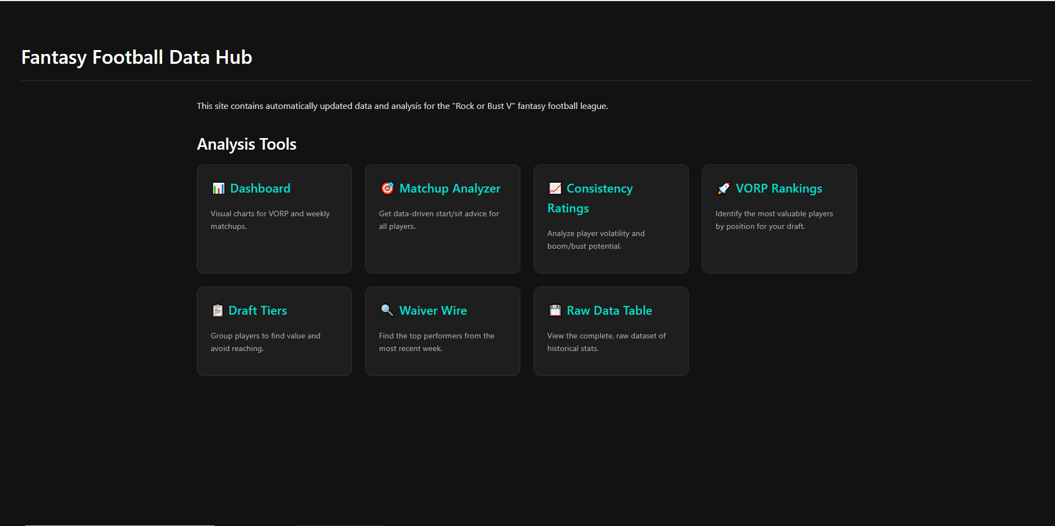This screenshot has height=526, width=1055.
Task: Click the text 'Visual charts for VORP and weekly matchups.'
Action: [x=270, y=220]
